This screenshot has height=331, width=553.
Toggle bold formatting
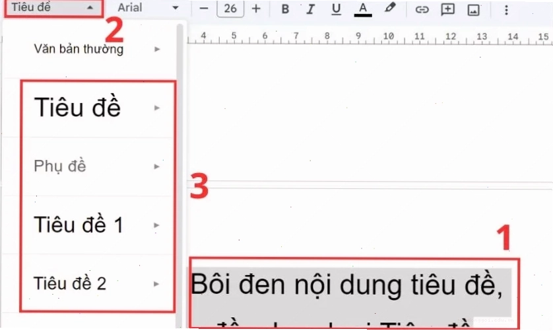285,9
